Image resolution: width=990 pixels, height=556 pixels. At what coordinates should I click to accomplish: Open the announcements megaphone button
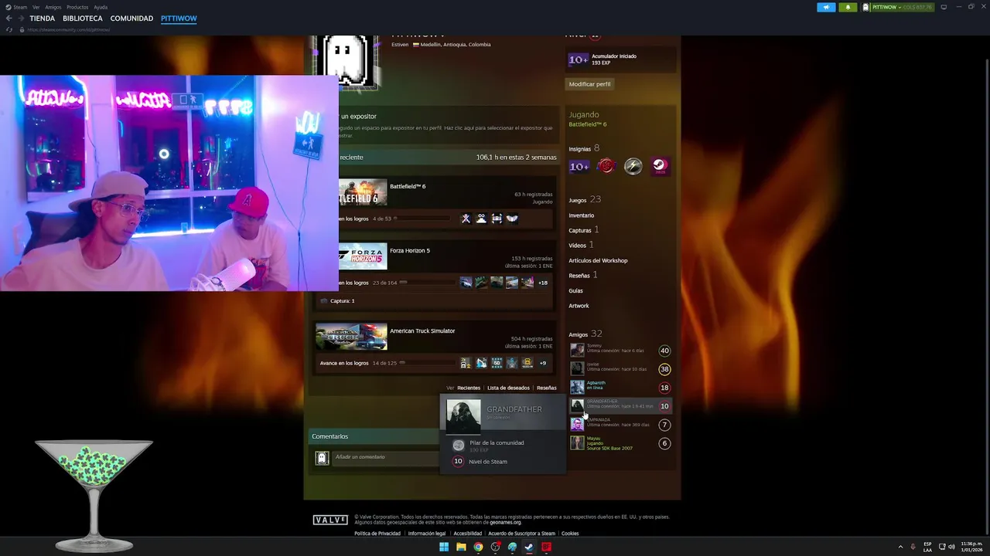[x=826, y=7]
